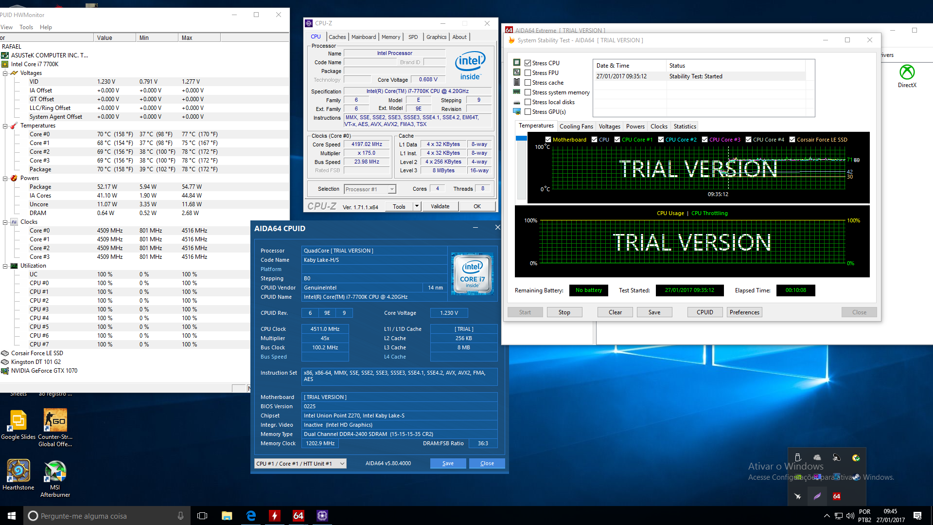
Task: Switch to the Mainboard tab in CPU-Z
Action: coord(364,37)
